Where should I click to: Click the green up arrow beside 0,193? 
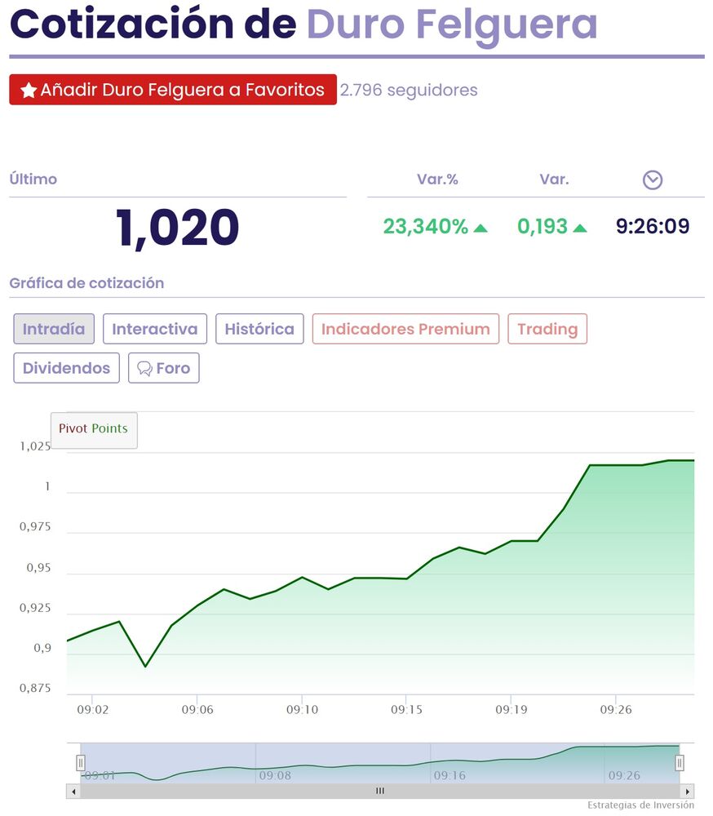580,228
